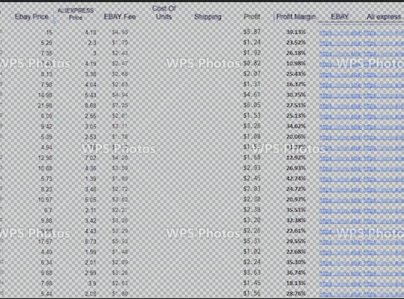
Task: Select the 10.97 eBay price cell
Action: click(x=45, y=200)
